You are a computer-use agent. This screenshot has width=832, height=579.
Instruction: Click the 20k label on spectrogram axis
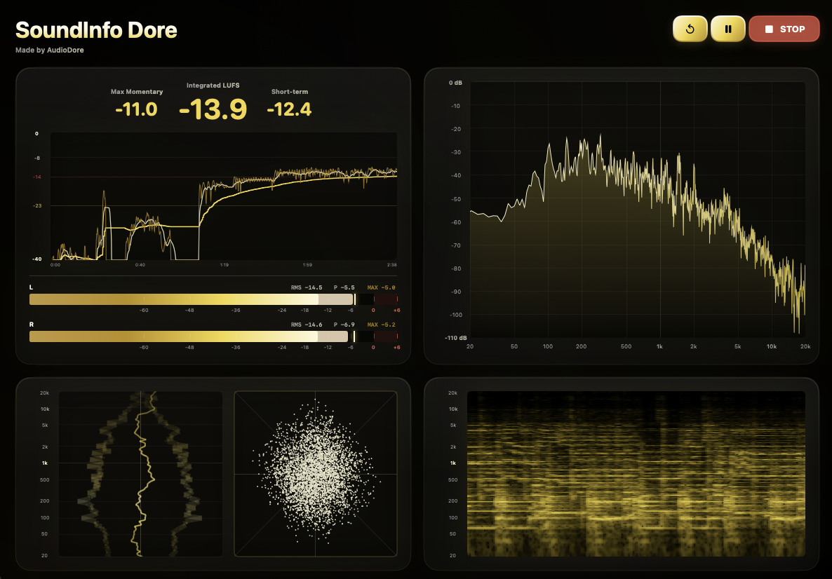pos(452,393)
